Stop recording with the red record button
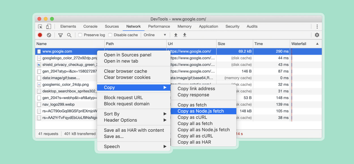354x164 pixels. pos(40,35)
